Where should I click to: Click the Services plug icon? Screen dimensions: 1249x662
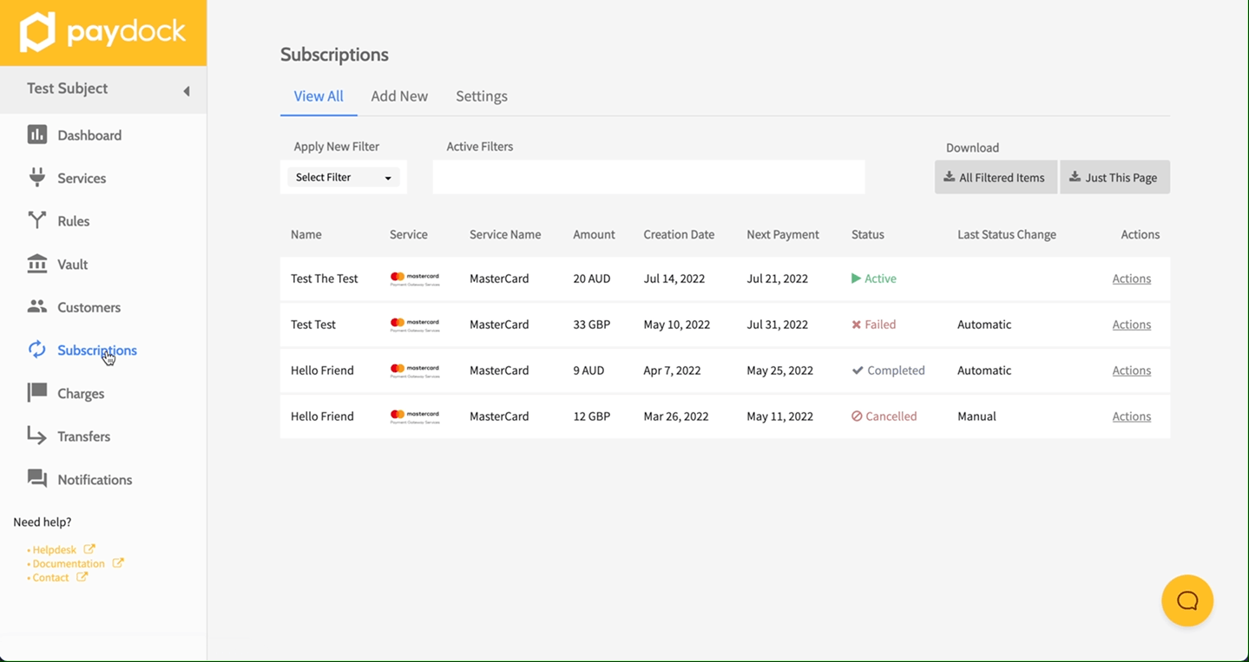click(x=36, y=178)
